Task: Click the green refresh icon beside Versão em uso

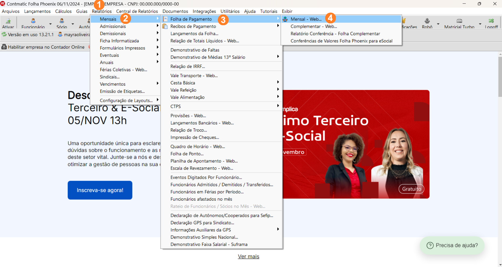Action: tap(4, 34)
